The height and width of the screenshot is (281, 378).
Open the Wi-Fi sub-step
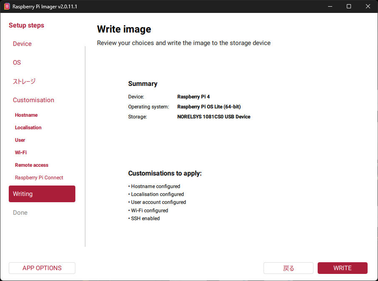point(21,153)
